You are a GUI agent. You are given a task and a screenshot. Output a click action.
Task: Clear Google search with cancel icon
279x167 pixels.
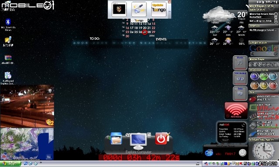275,53
